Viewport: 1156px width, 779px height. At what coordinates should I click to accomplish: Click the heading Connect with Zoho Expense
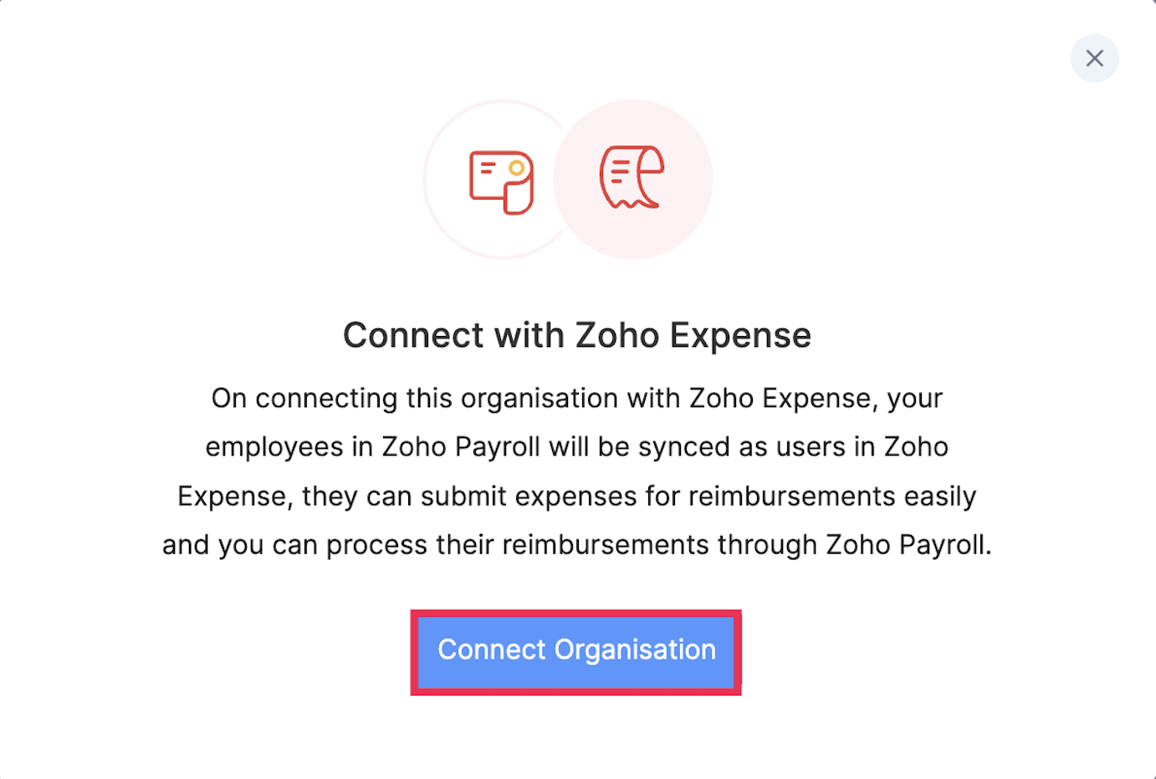click(576, 334)
